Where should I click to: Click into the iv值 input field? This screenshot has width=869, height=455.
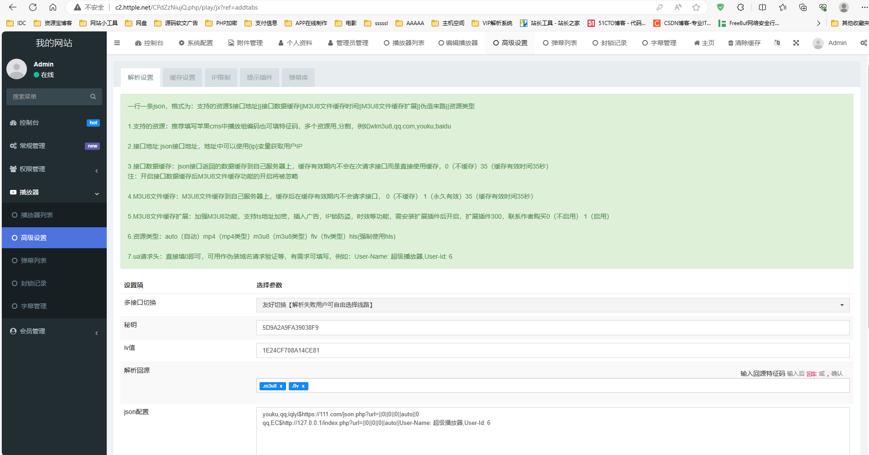click(x=553, y=350)
